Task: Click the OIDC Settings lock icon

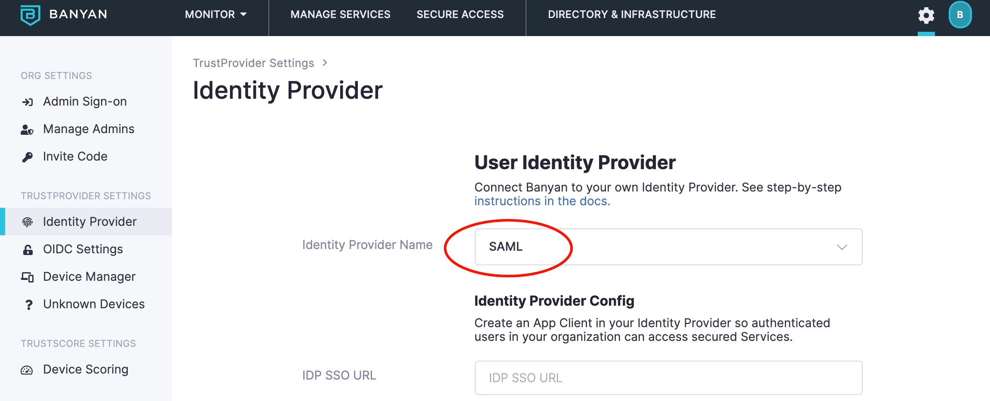Action: 28,249
